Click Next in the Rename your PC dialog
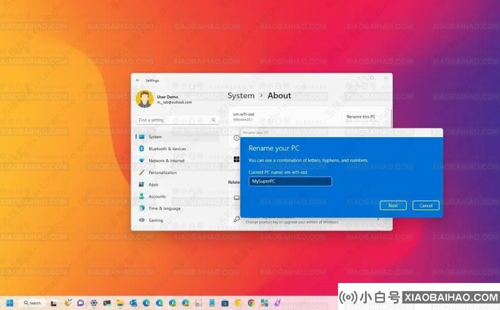The width and height of the screenshot is (500, 310). pos(393,205)
